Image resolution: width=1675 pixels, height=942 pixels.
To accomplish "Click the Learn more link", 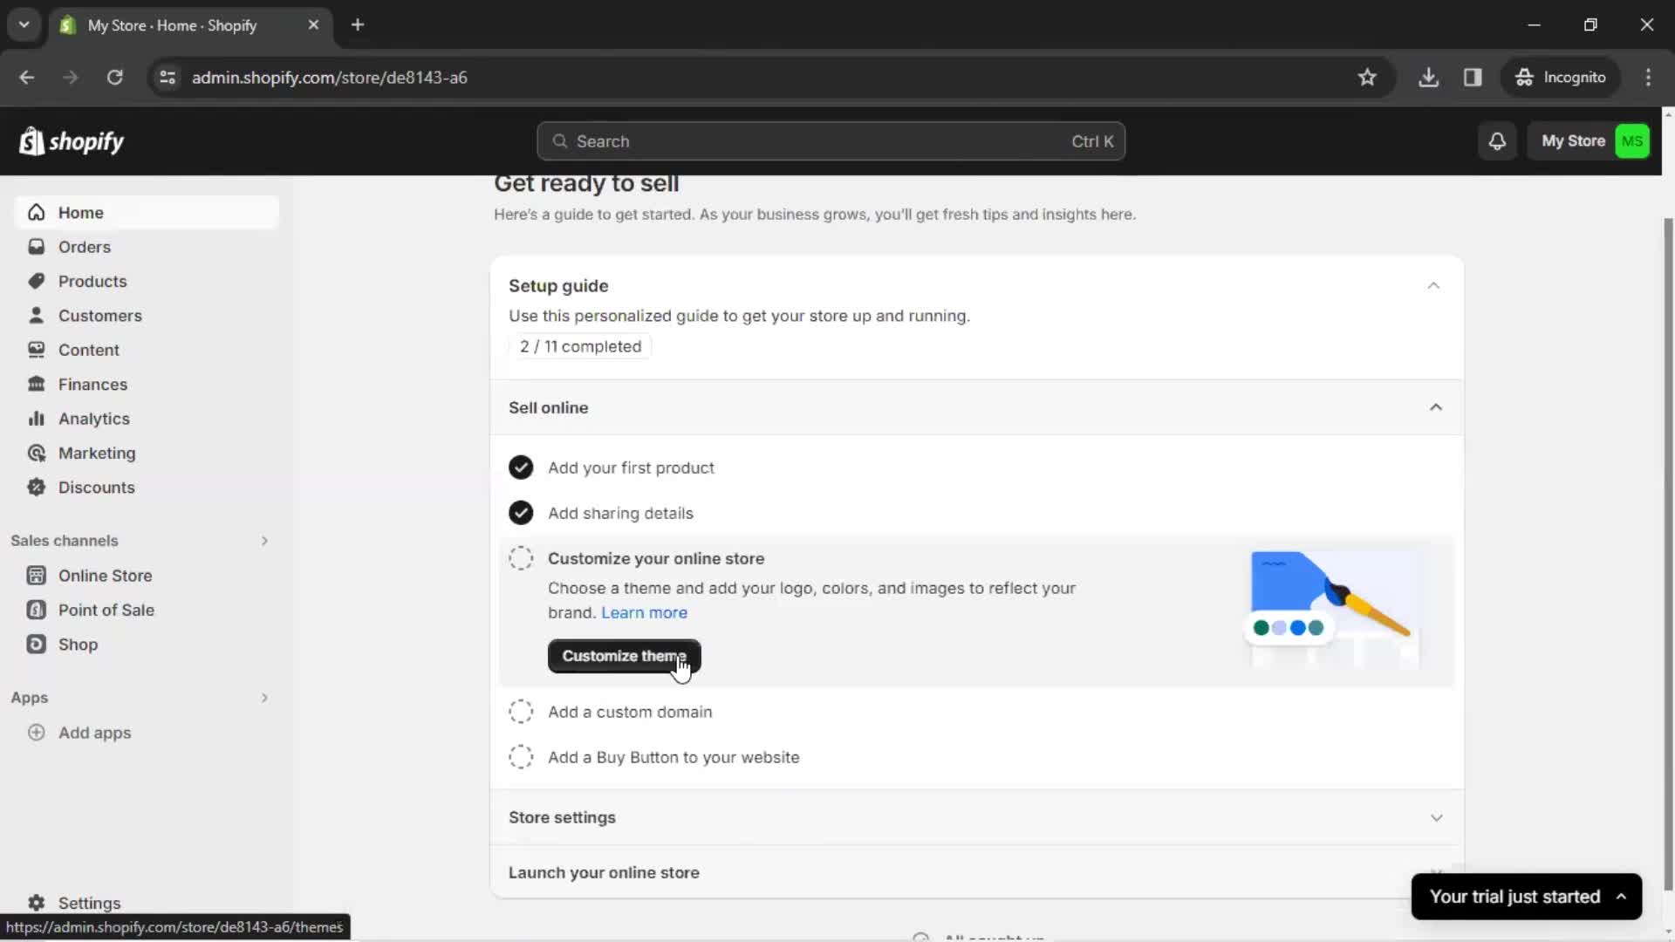I will [644, 612].
